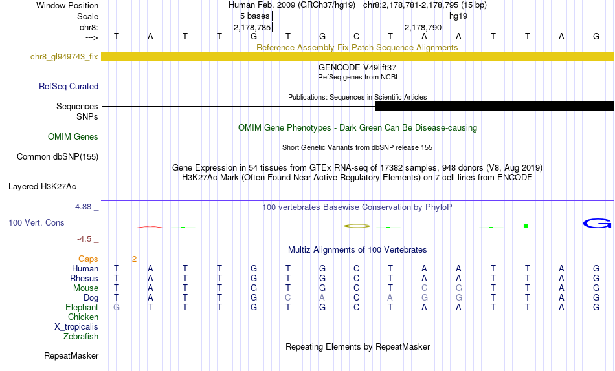Select the X_tropicalis species row label
Image resolution: width=615 pixels, height=371 pixels.
point(76,327)
